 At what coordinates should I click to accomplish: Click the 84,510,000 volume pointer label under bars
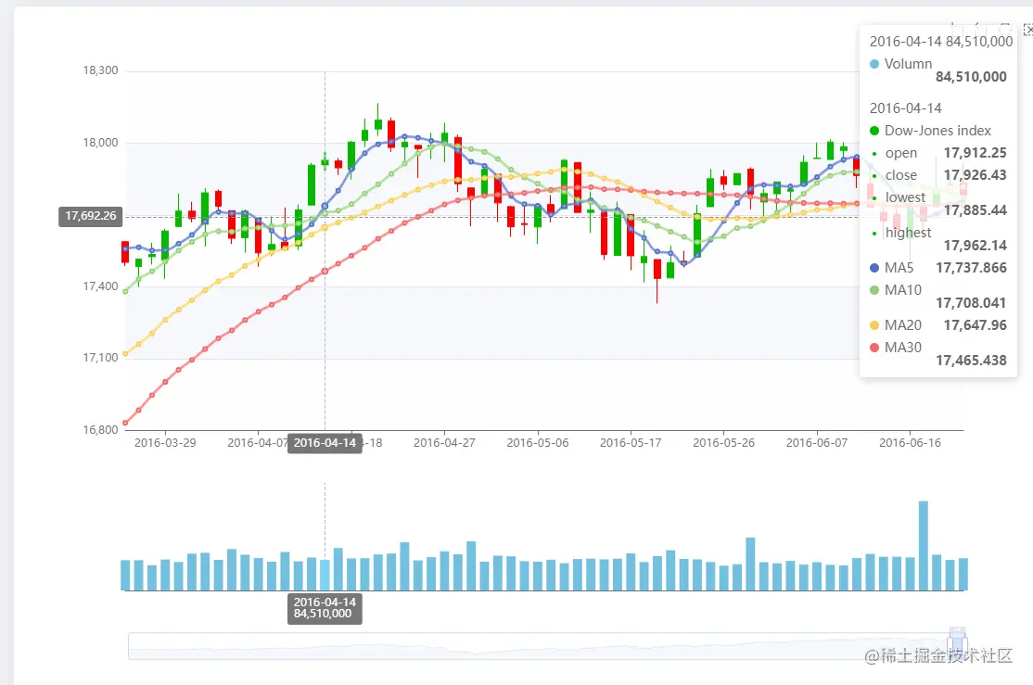point(323,614)
